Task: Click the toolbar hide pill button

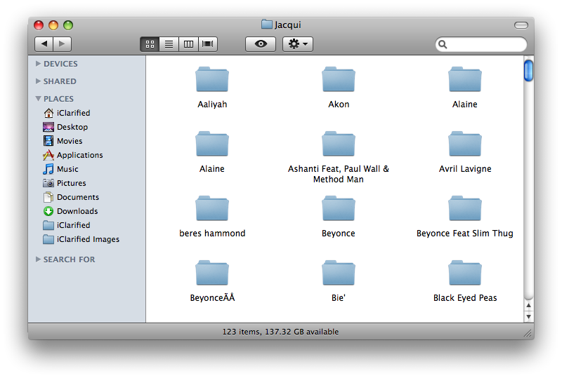Action: point(521,25)
